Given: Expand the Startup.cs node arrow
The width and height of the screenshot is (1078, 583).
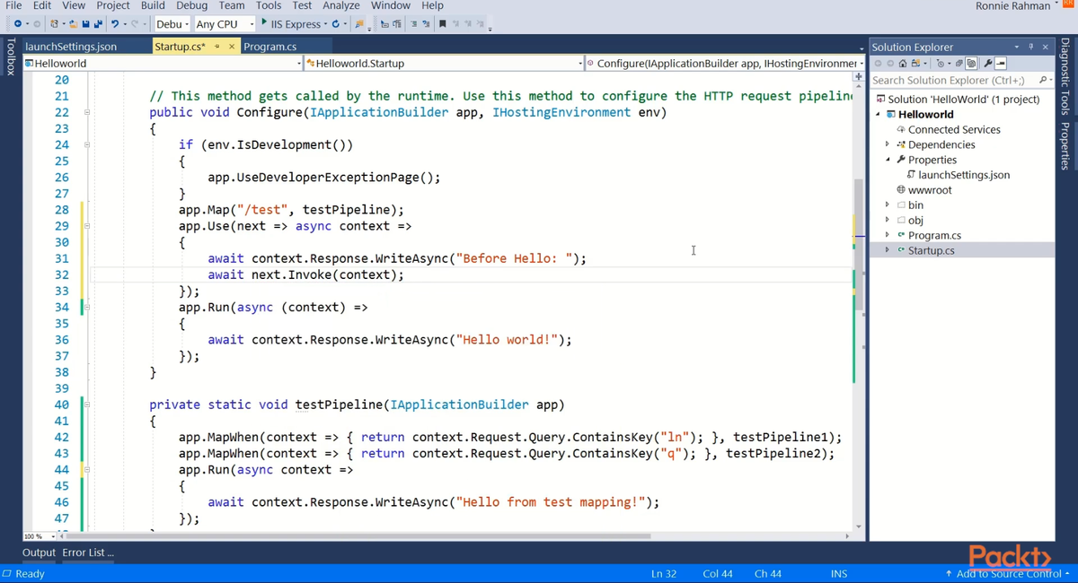Looking at the screenshot, I should (x=888, y=250).
